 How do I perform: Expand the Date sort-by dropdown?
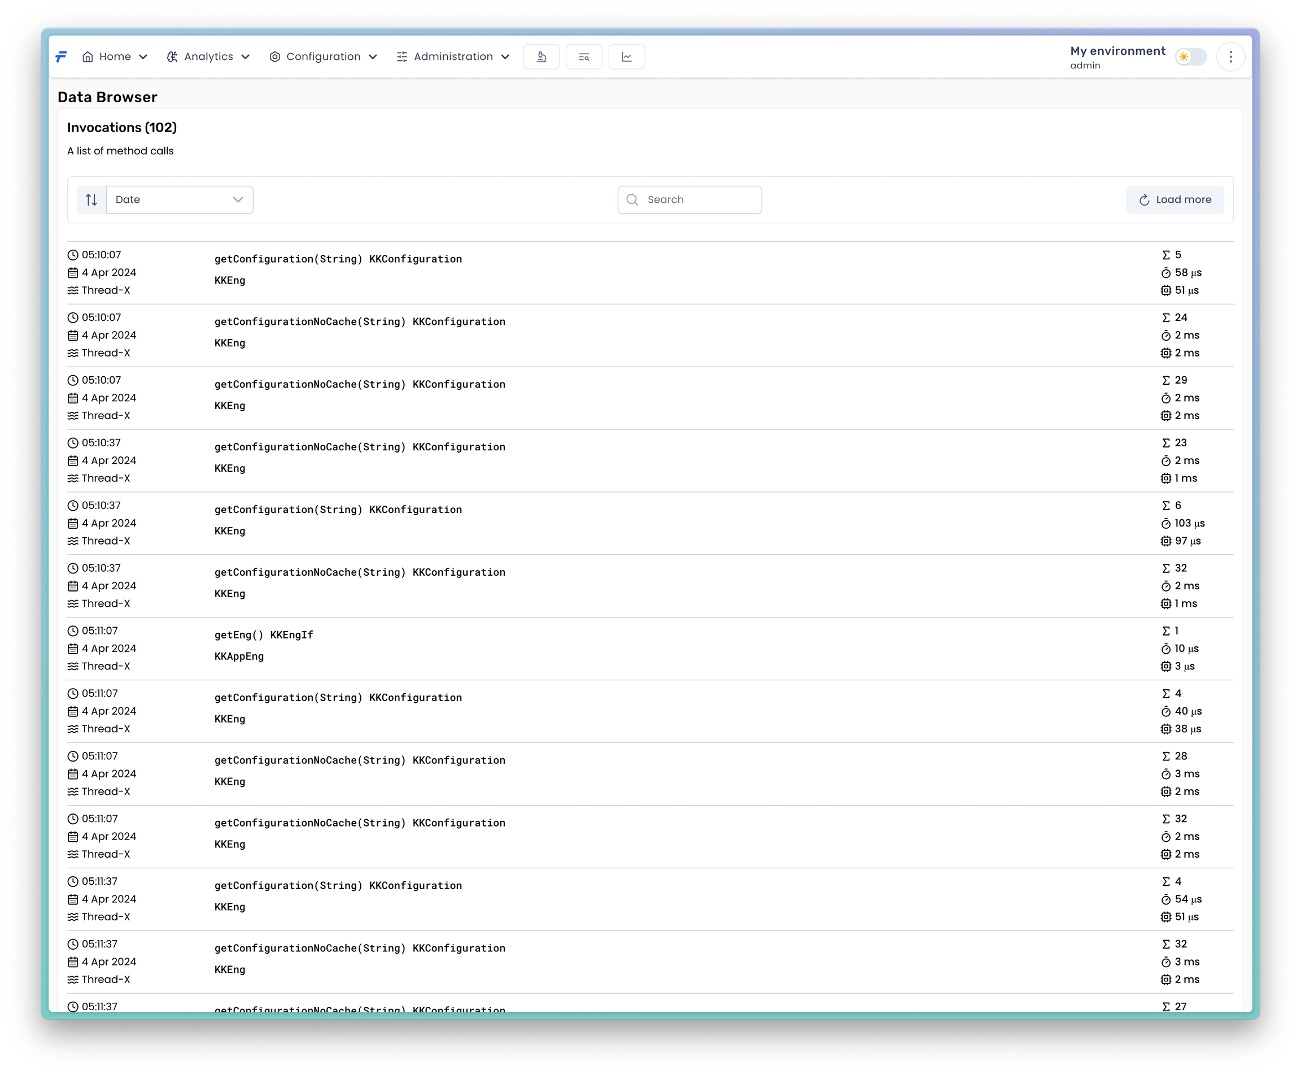(180, 200)
